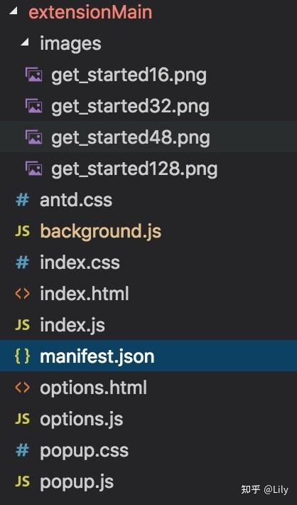The image size is (297, 505).
Task: Select the manifest.json file
Action: coord(148,356)
